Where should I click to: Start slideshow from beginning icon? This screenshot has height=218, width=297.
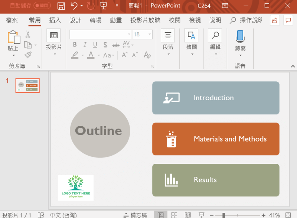104,6
